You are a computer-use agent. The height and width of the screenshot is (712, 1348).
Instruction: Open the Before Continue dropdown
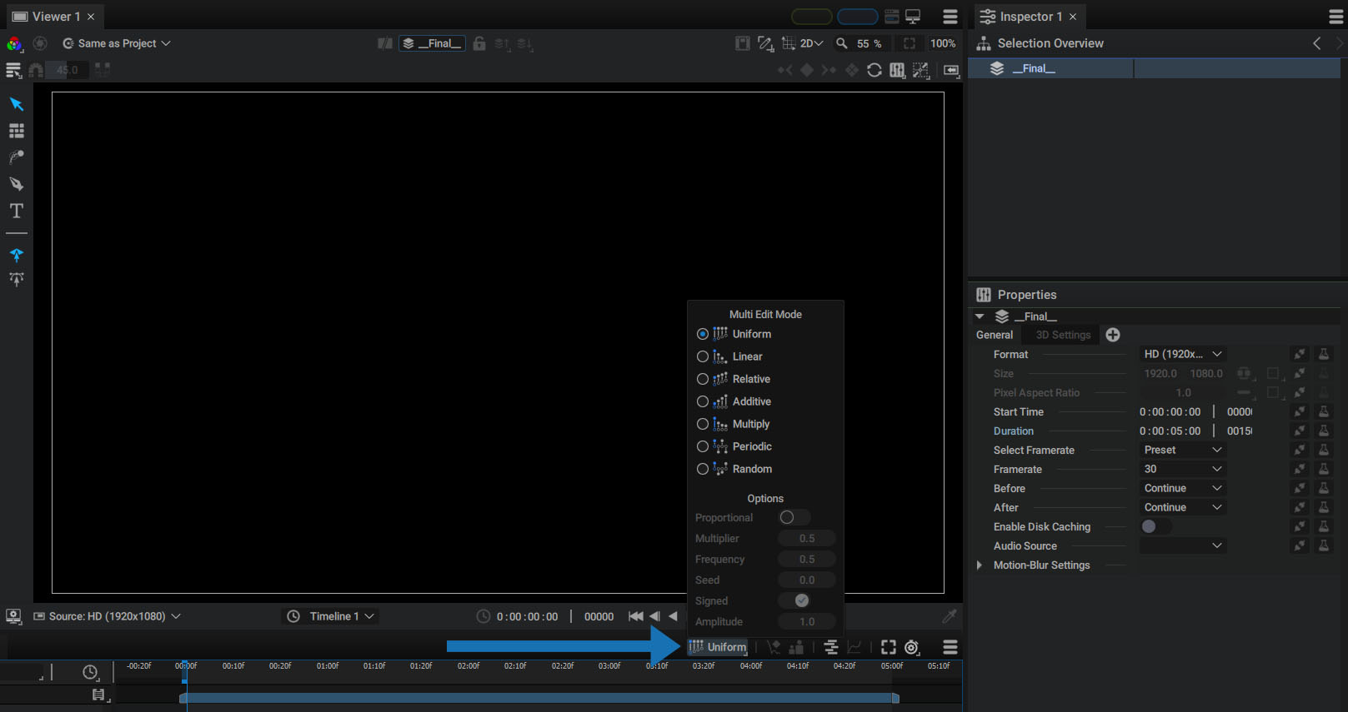pos(1182,488)
